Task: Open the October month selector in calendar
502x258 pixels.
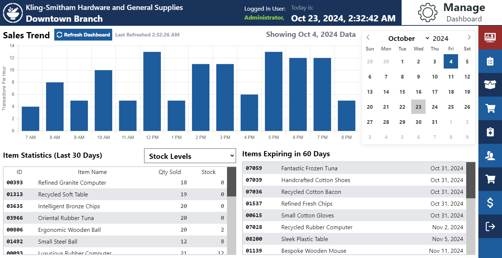Action: [409, 38]
